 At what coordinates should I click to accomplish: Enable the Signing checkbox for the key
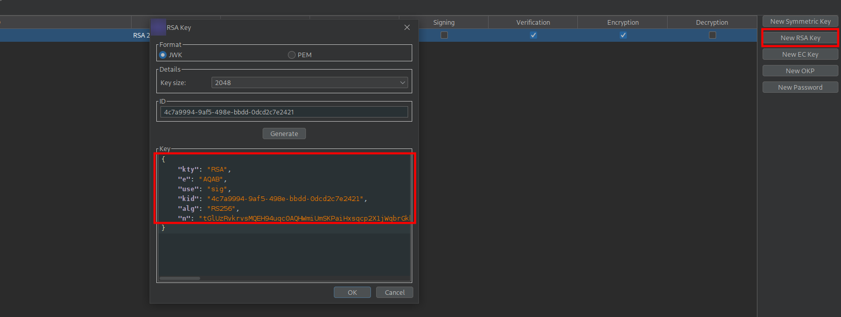coord(444,35)
